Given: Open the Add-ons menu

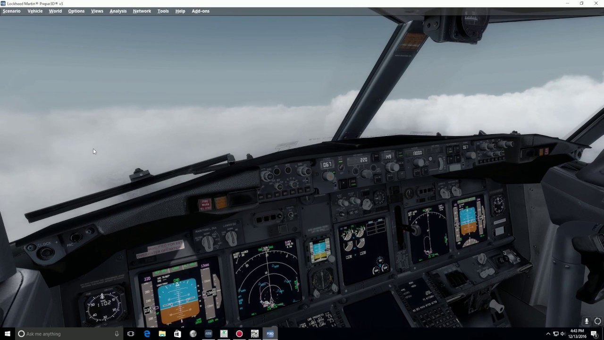Looking at the screenshot, I should pos(201,11).
